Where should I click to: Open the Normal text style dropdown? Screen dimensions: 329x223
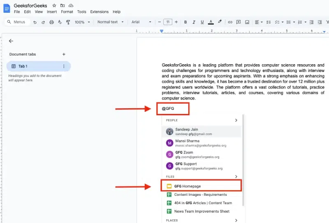[110, 22]
